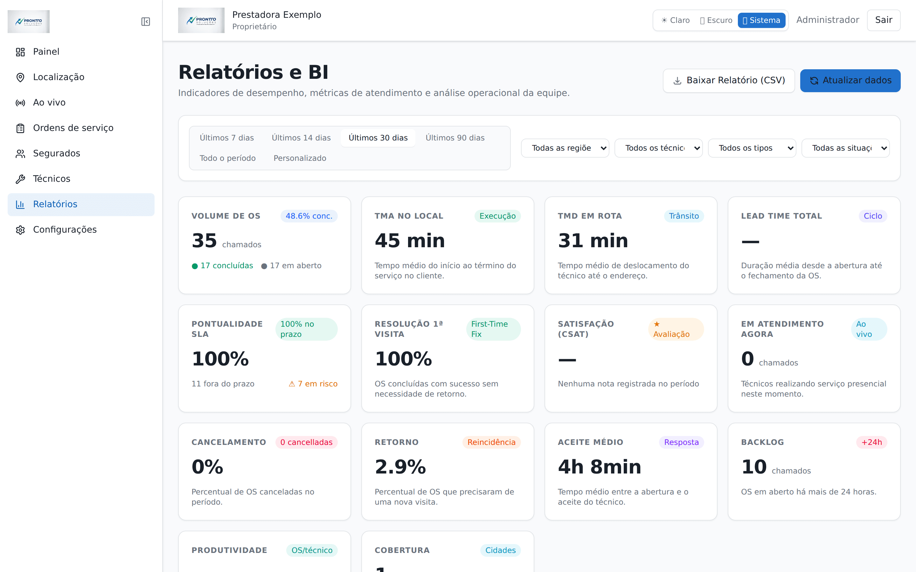Click the Prestadora Exemplo header logo
The width and height of the screenshot is (916, 572).
tap(201, 20)
